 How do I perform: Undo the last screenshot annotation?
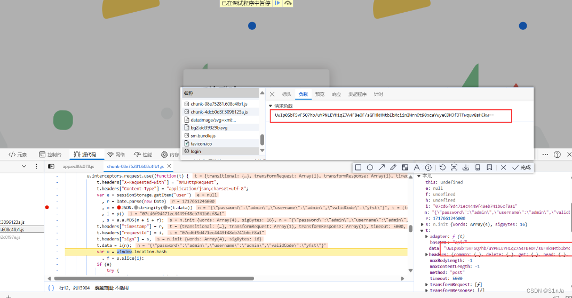[442, 167]
